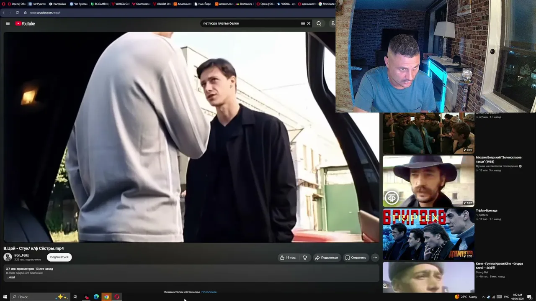Switch to Google Chrome on the taskbar

point(107,297)
